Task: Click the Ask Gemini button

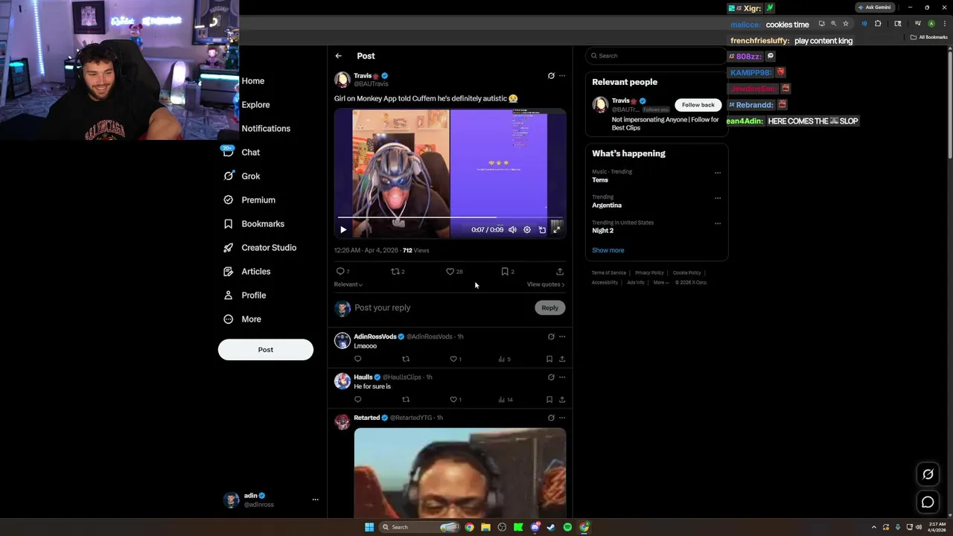Action: pyautogui.click(x=874, y=7)
